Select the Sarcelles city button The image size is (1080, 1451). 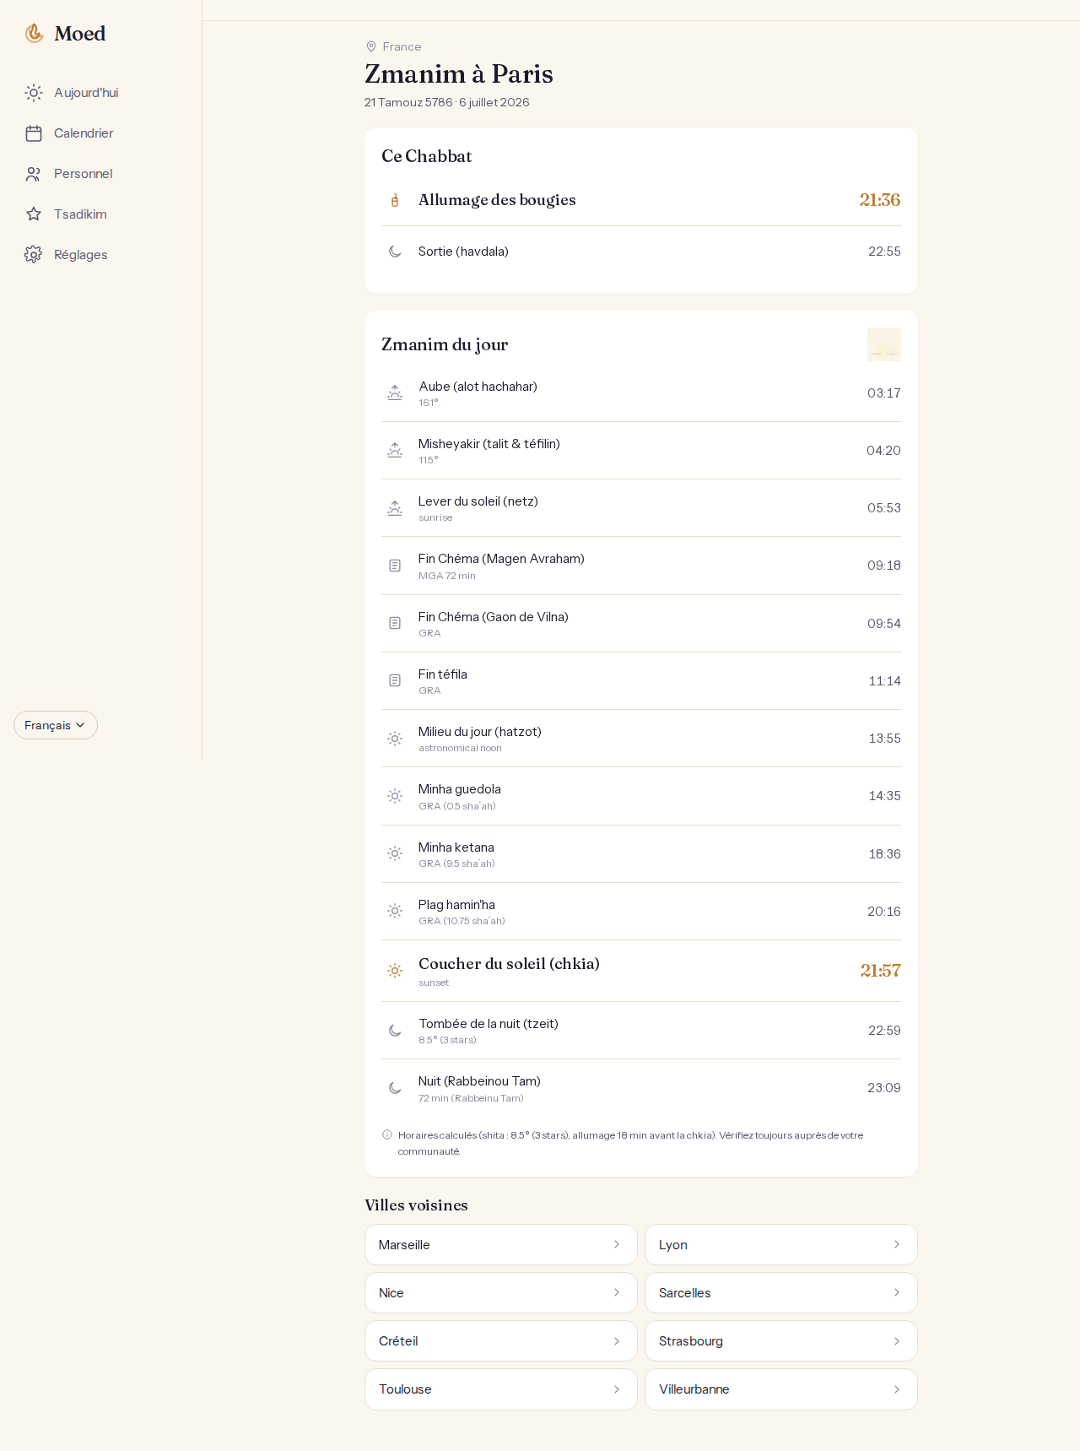tap(781, 1292)
